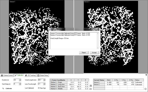Open the Output Setup tab

point(43,75)
